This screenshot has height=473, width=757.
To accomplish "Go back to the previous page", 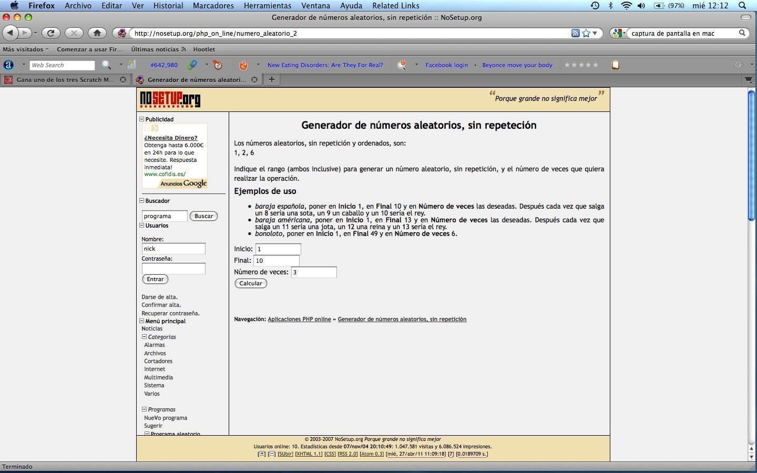I will coord(10,33).
